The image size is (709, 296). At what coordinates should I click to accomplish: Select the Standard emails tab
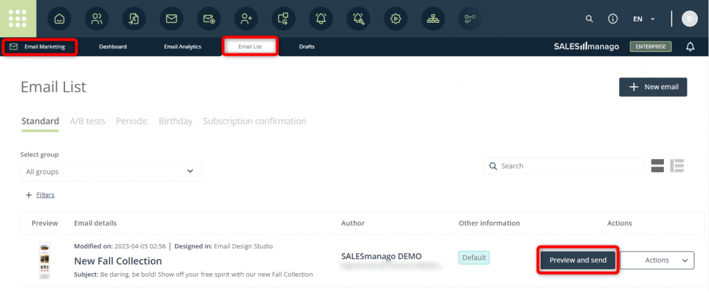40,121
